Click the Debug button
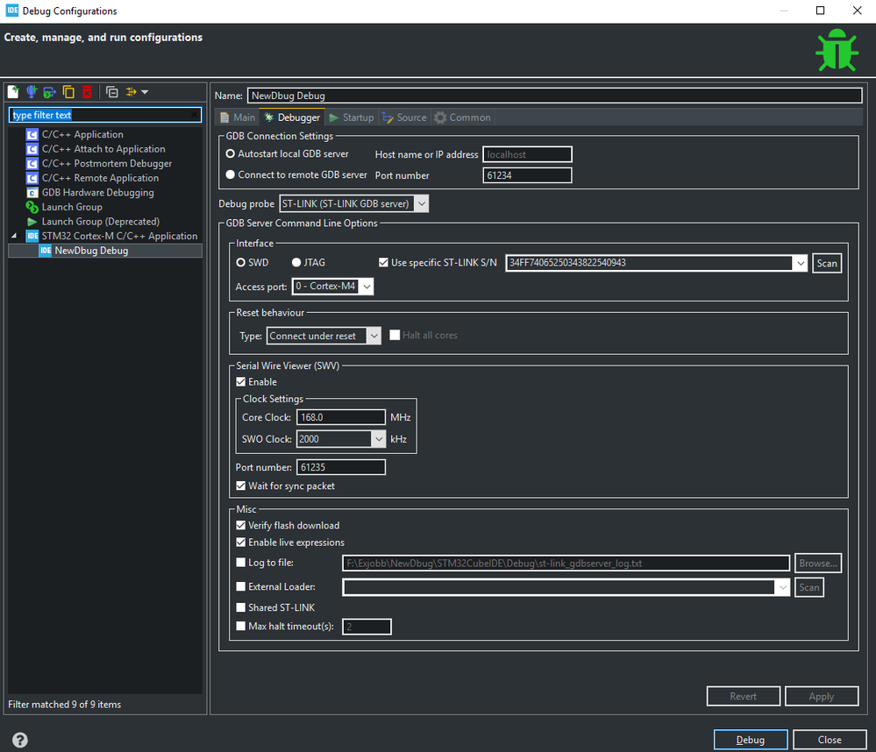This screenshot has height=752, width=876. (x=751, y=740)
